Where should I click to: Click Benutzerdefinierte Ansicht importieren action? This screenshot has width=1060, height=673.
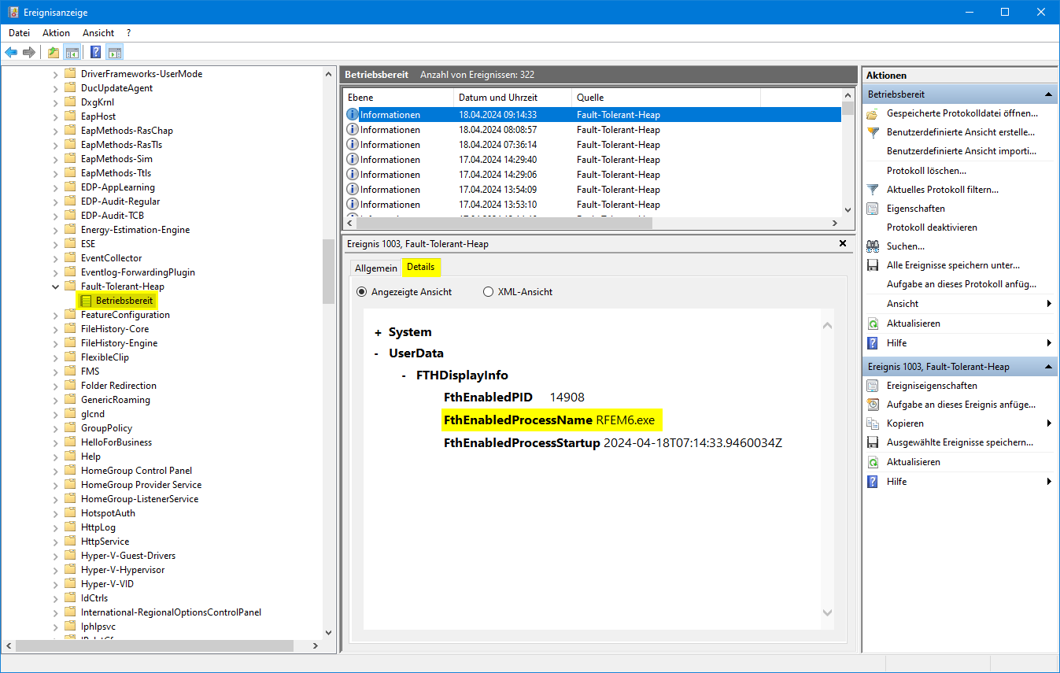point(962,151)
